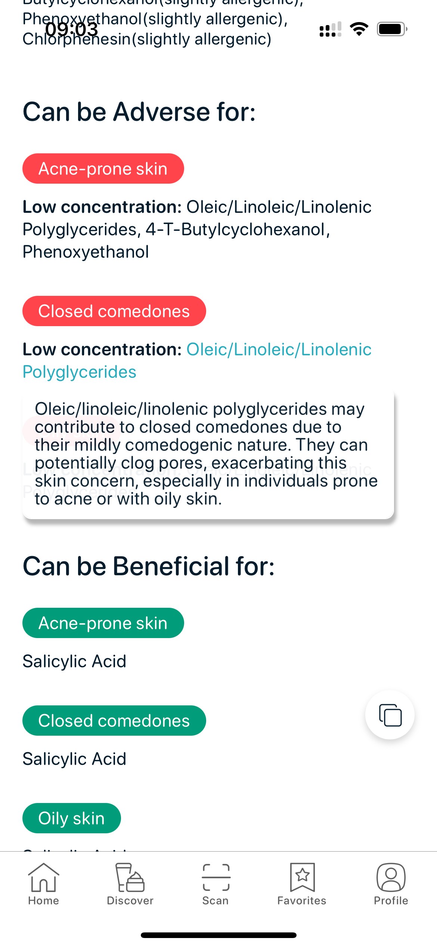Tap the green Closed comedones button
Viewport: 437px width, 947px height.
click(x=114, y=720)
